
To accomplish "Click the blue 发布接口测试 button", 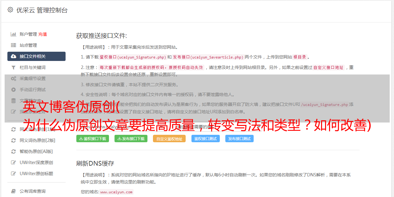I will (239, 139).
